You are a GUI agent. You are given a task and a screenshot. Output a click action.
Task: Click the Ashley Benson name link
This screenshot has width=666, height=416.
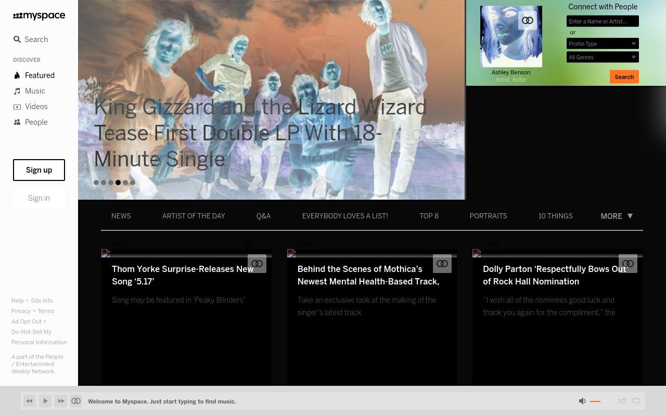(511, 72)
